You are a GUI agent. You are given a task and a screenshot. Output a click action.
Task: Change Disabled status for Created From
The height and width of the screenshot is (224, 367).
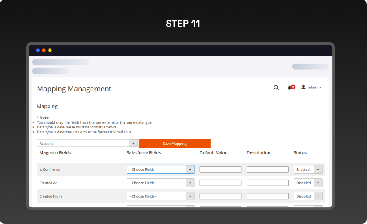[308, 196]
